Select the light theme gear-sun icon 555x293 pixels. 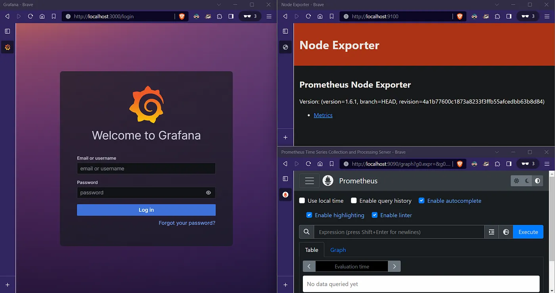coord(516,181)
